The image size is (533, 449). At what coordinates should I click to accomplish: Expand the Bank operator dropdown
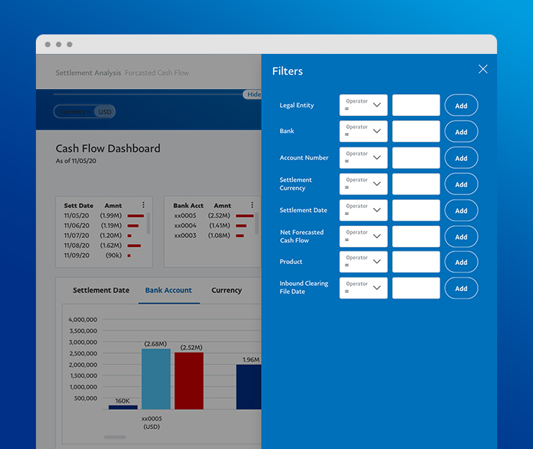(363, 132)
